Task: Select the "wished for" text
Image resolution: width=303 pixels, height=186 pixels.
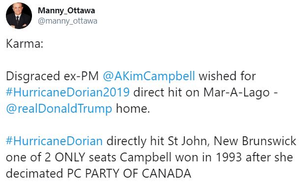Action: click(227, 76)
